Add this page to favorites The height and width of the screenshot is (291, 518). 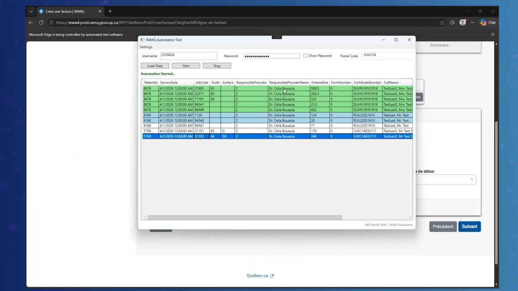tap(442, 22)
